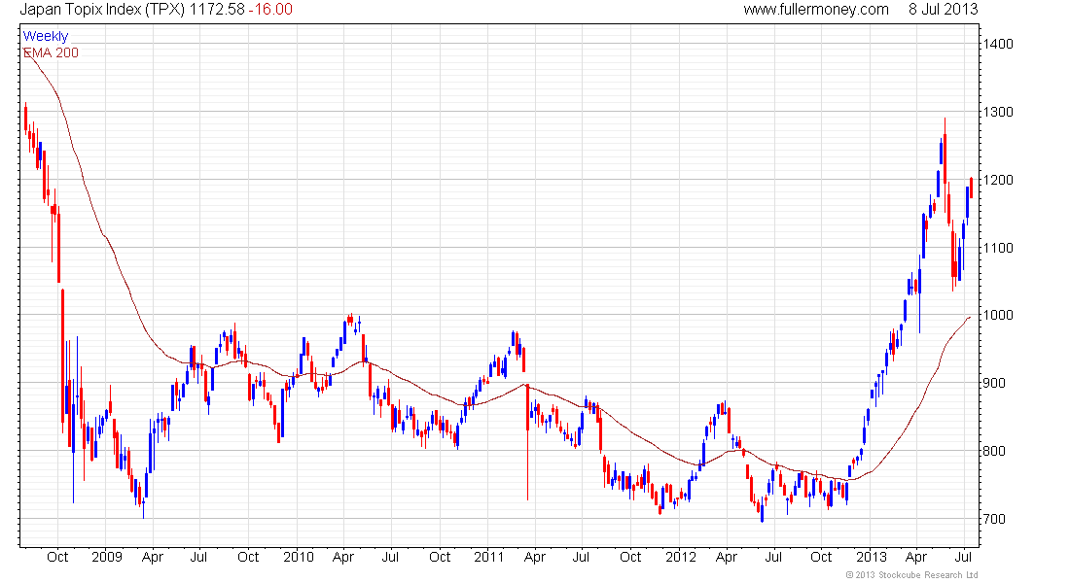This screenshot has width=1070, height=583.
Task: Click the red change value '-16.00'
Action: click(270, 10)
